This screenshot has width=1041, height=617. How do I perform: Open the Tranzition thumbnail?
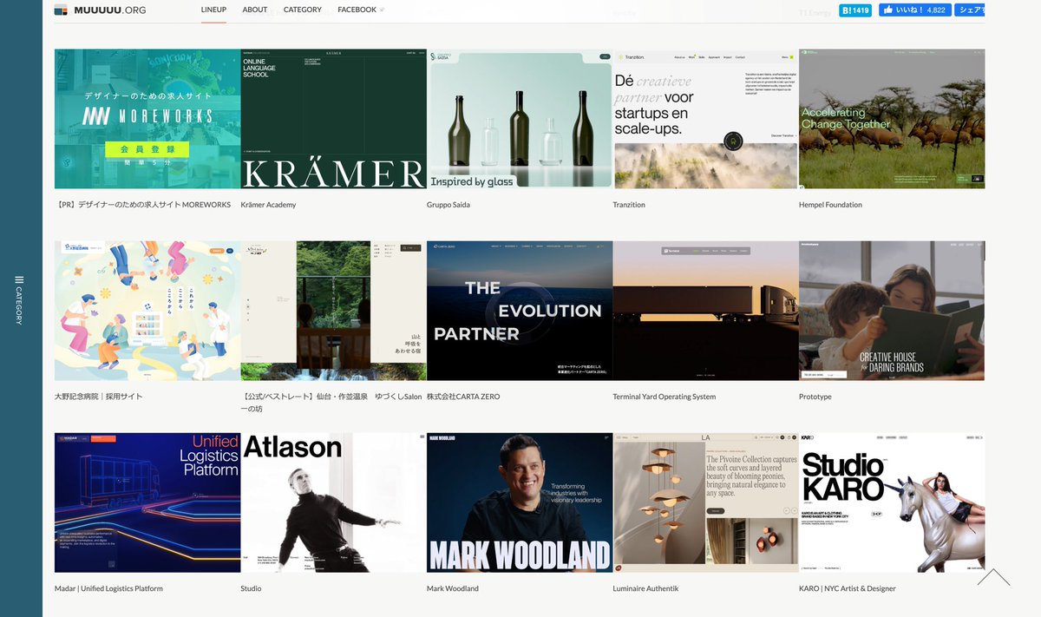tap(706, 119)
